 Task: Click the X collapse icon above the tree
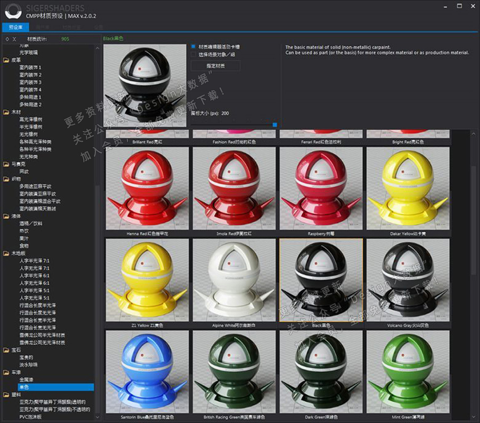coord(14,39)
